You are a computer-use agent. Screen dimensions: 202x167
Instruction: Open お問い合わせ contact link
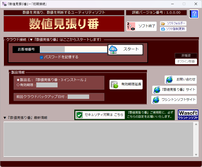(x=181, y=79)
